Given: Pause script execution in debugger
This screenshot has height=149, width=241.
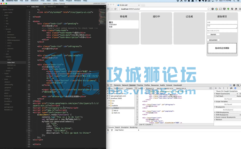Looking at the screenshot, I should [216, 88].
